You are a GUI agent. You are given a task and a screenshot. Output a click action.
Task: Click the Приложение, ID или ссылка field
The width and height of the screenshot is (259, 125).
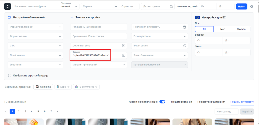(99, 36)
